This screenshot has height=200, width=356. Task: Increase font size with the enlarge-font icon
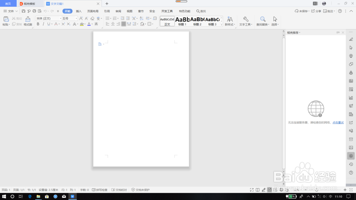tap(81, 18)
